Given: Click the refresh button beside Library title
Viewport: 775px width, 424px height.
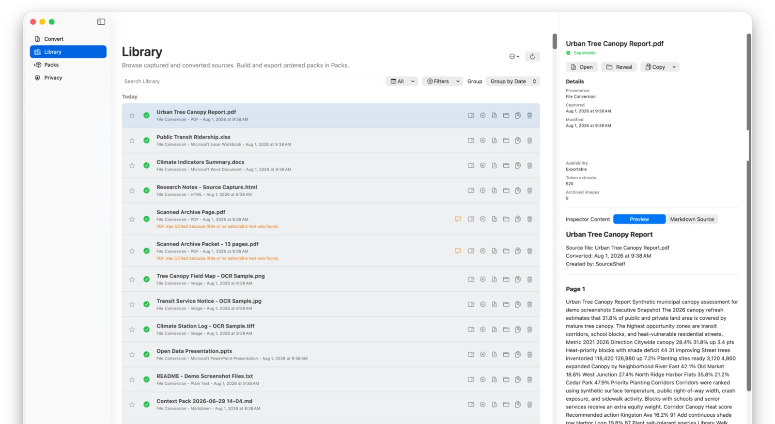Looking at the screenshot, I should (532, 56).
